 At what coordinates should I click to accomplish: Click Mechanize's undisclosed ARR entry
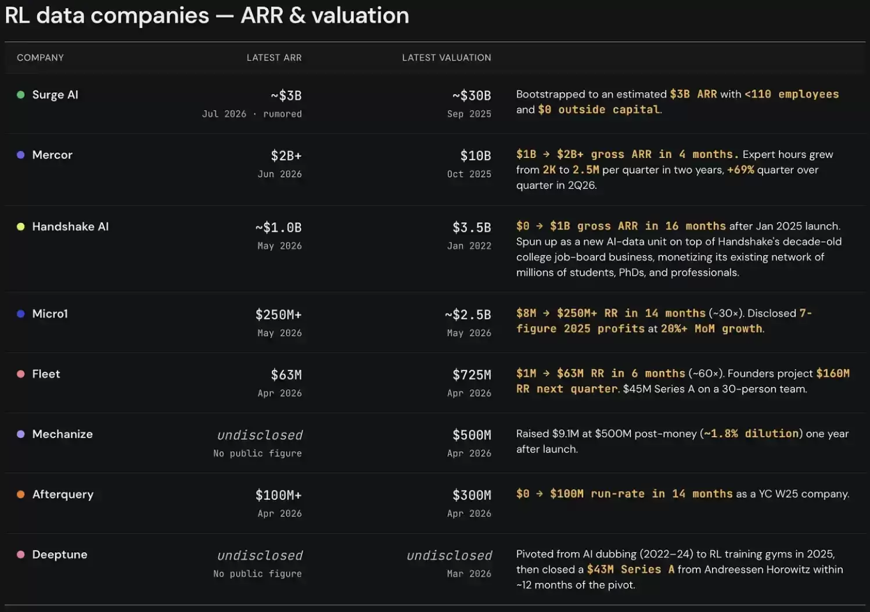(x=260, y=435)
